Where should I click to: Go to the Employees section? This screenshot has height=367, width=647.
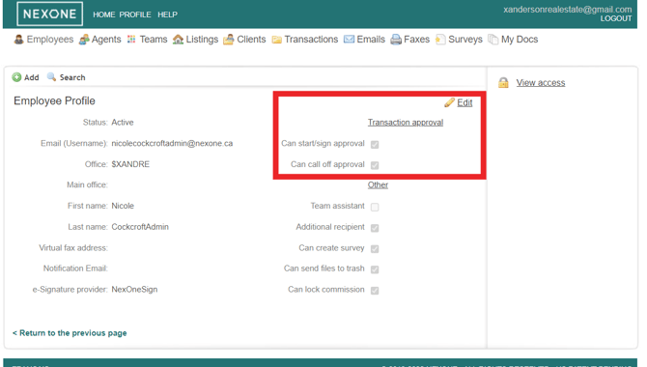coord(50,40)
